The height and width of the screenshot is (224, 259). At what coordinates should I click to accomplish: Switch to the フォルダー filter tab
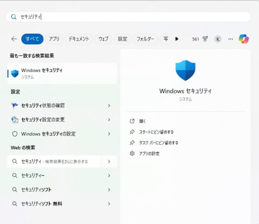pos(145,39)
